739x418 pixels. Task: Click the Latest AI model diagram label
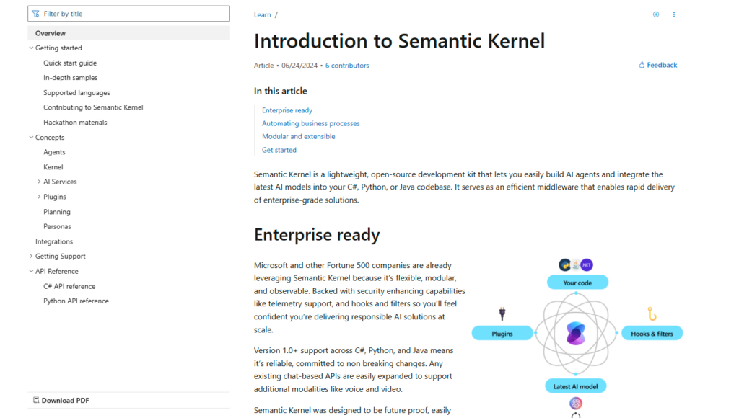click(x=576, y=386)
